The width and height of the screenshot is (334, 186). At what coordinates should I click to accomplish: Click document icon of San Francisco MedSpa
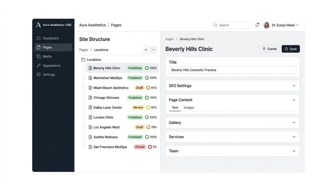90,147
